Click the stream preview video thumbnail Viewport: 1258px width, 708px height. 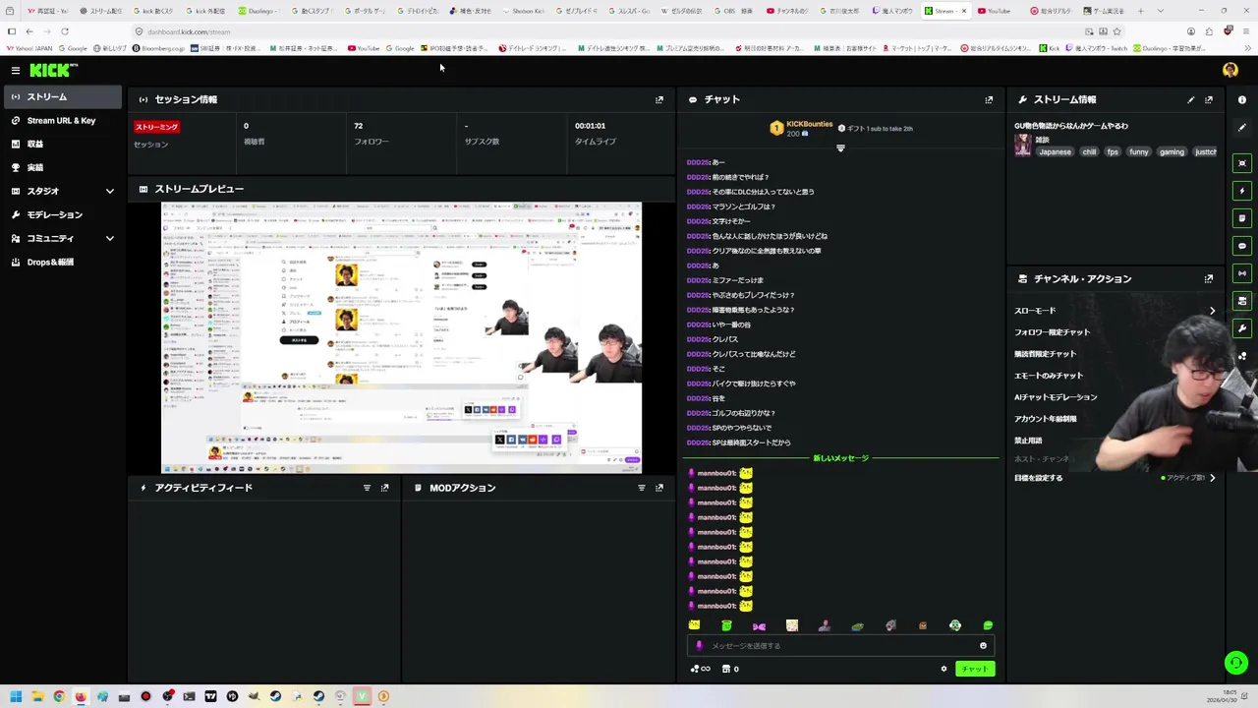click(401, 337)
